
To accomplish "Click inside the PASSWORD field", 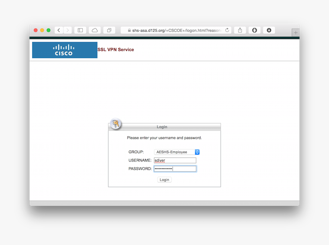I will [175, 168].
